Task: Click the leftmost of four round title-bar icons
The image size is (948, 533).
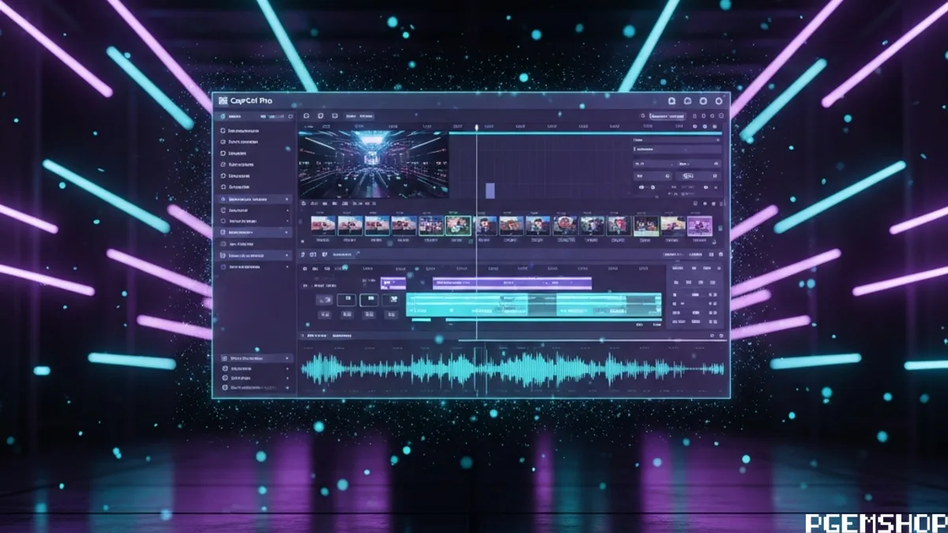Action: pyautogui.click(x=671, y=101)
